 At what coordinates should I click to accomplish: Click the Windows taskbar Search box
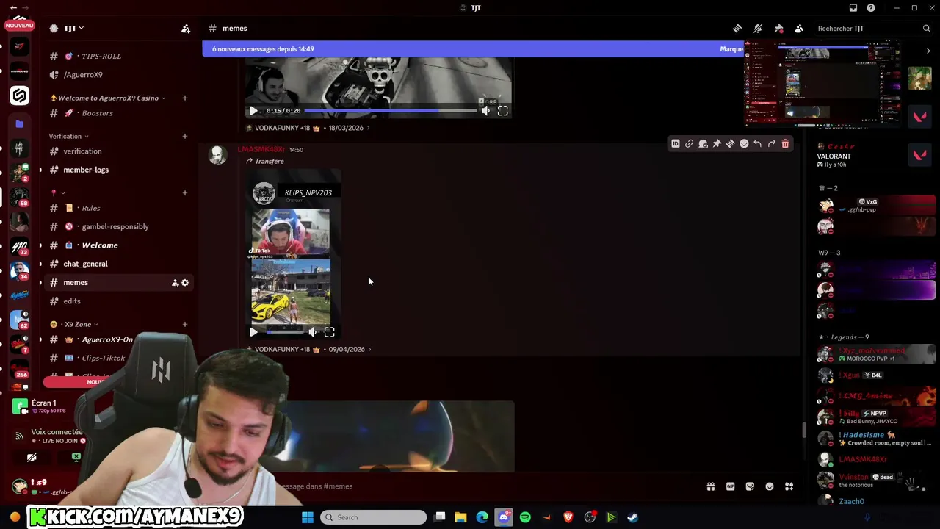click(374, 517)
